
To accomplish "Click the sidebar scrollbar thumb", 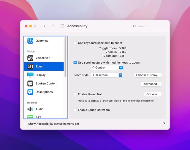I will 65,57.
